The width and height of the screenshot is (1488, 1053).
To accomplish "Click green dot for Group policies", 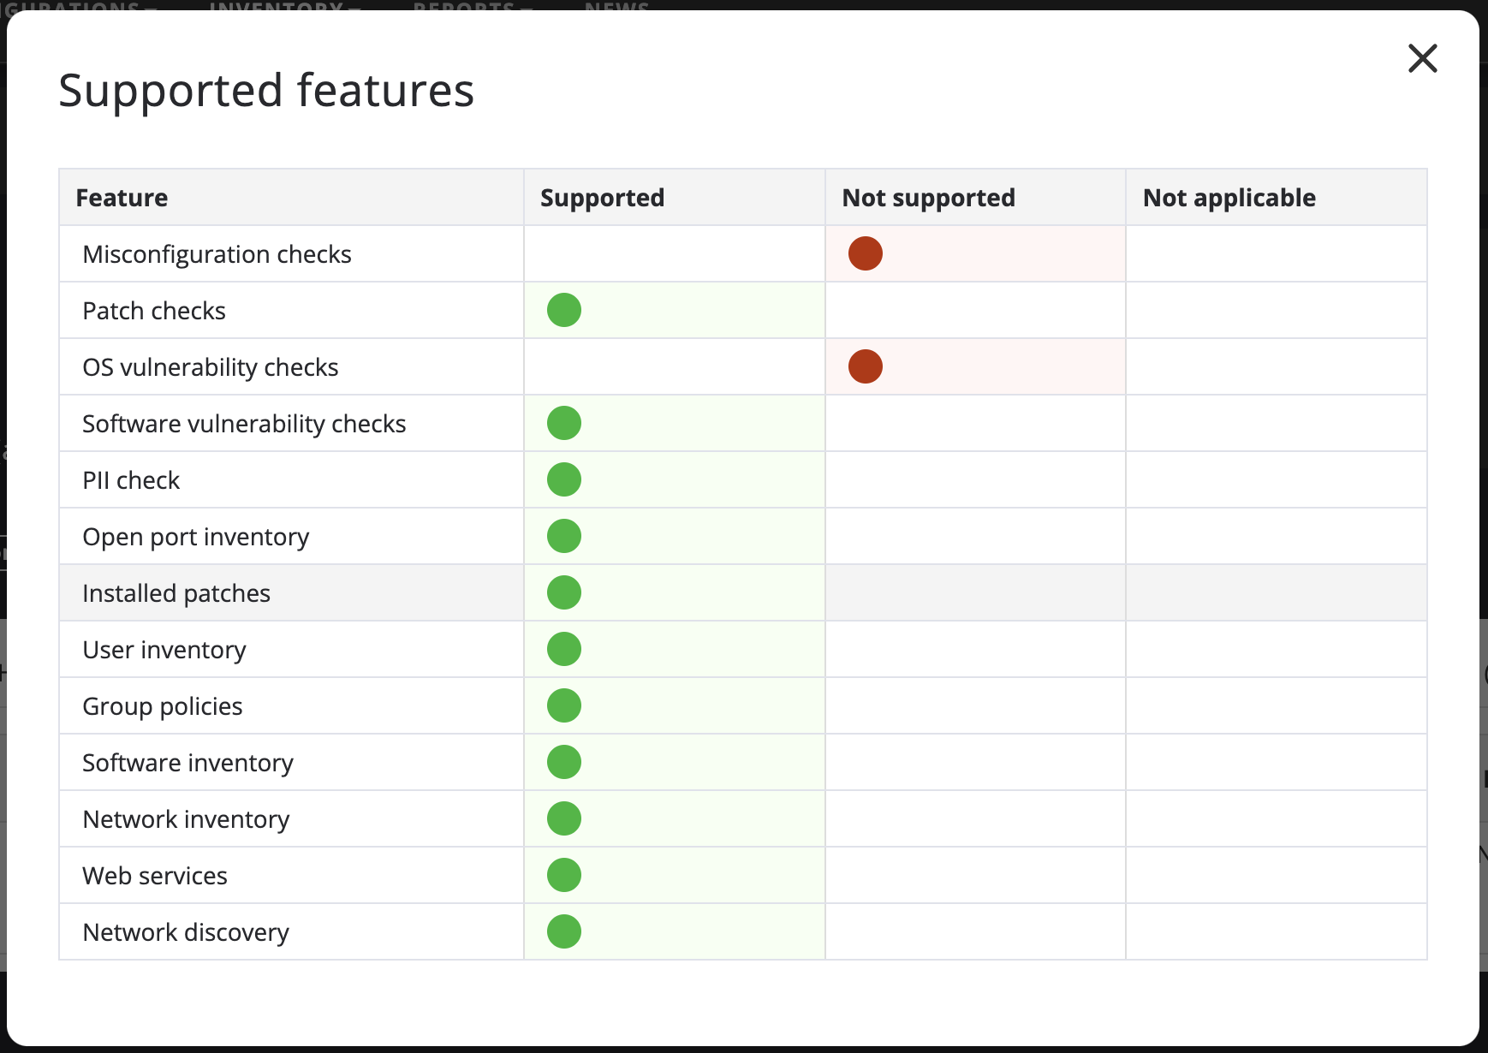I will coord(563,705).
